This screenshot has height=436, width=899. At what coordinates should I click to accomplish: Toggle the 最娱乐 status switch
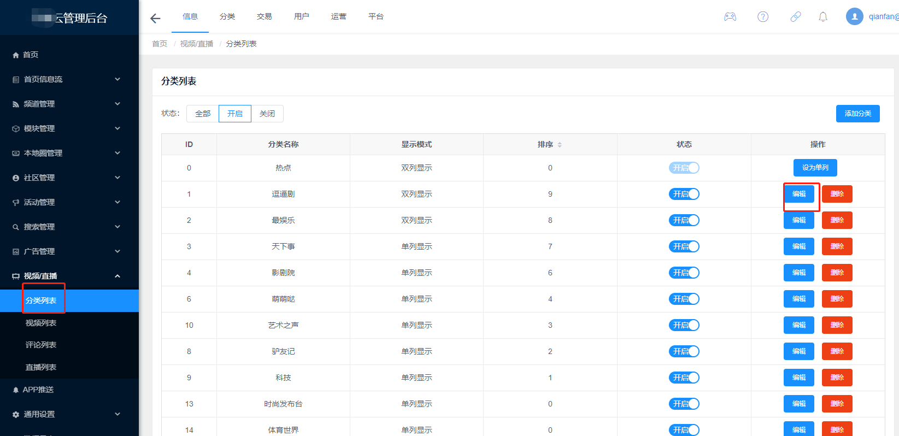click(x=684, y=220)
